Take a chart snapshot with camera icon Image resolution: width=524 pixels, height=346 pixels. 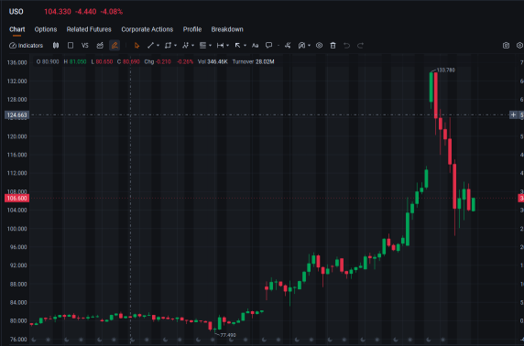[506, 46]
